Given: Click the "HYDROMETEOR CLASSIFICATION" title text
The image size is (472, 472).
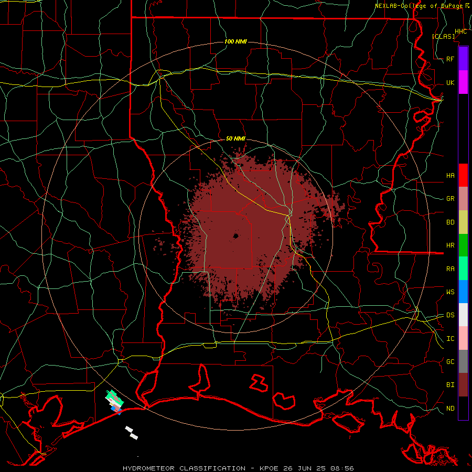Looking at the screenshot, I should coord(184,468).
